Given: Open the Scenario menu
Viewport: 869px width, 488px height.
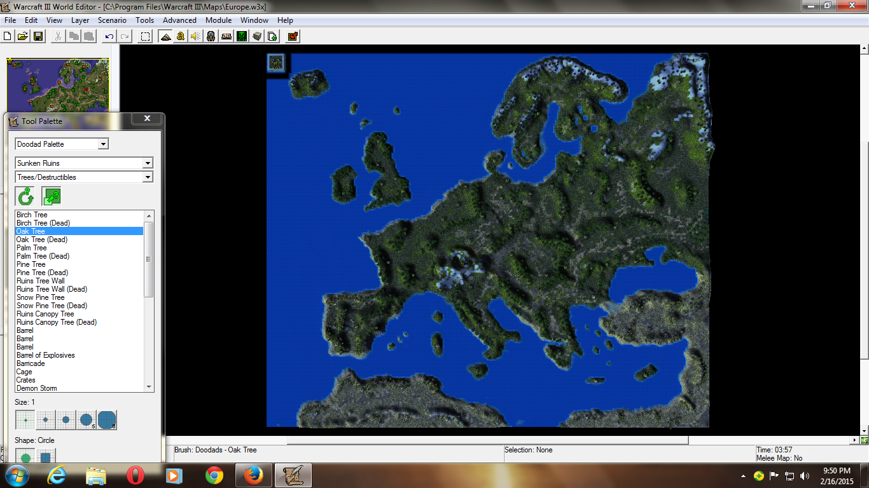Looking at the screenshot, I should (x=112, y=20).
